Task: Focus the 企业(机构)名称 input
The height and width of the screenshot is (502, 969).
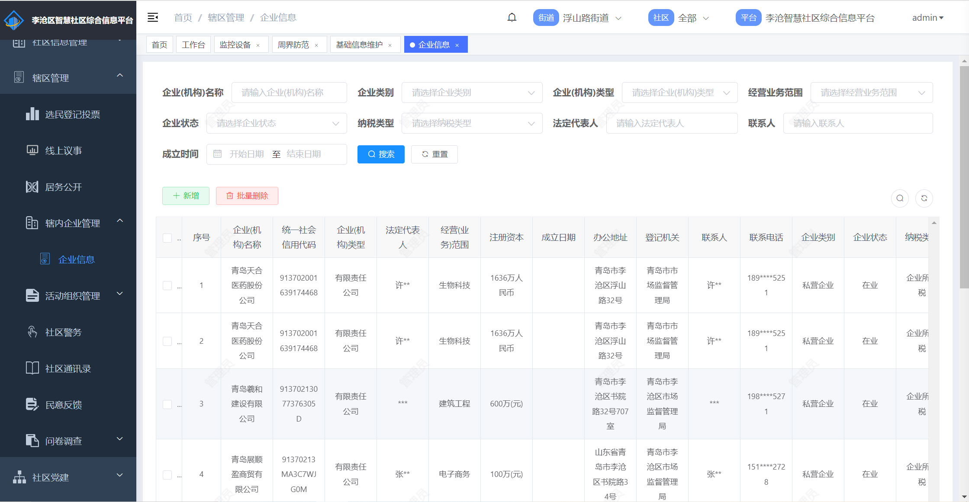Action: coord(289,93)
